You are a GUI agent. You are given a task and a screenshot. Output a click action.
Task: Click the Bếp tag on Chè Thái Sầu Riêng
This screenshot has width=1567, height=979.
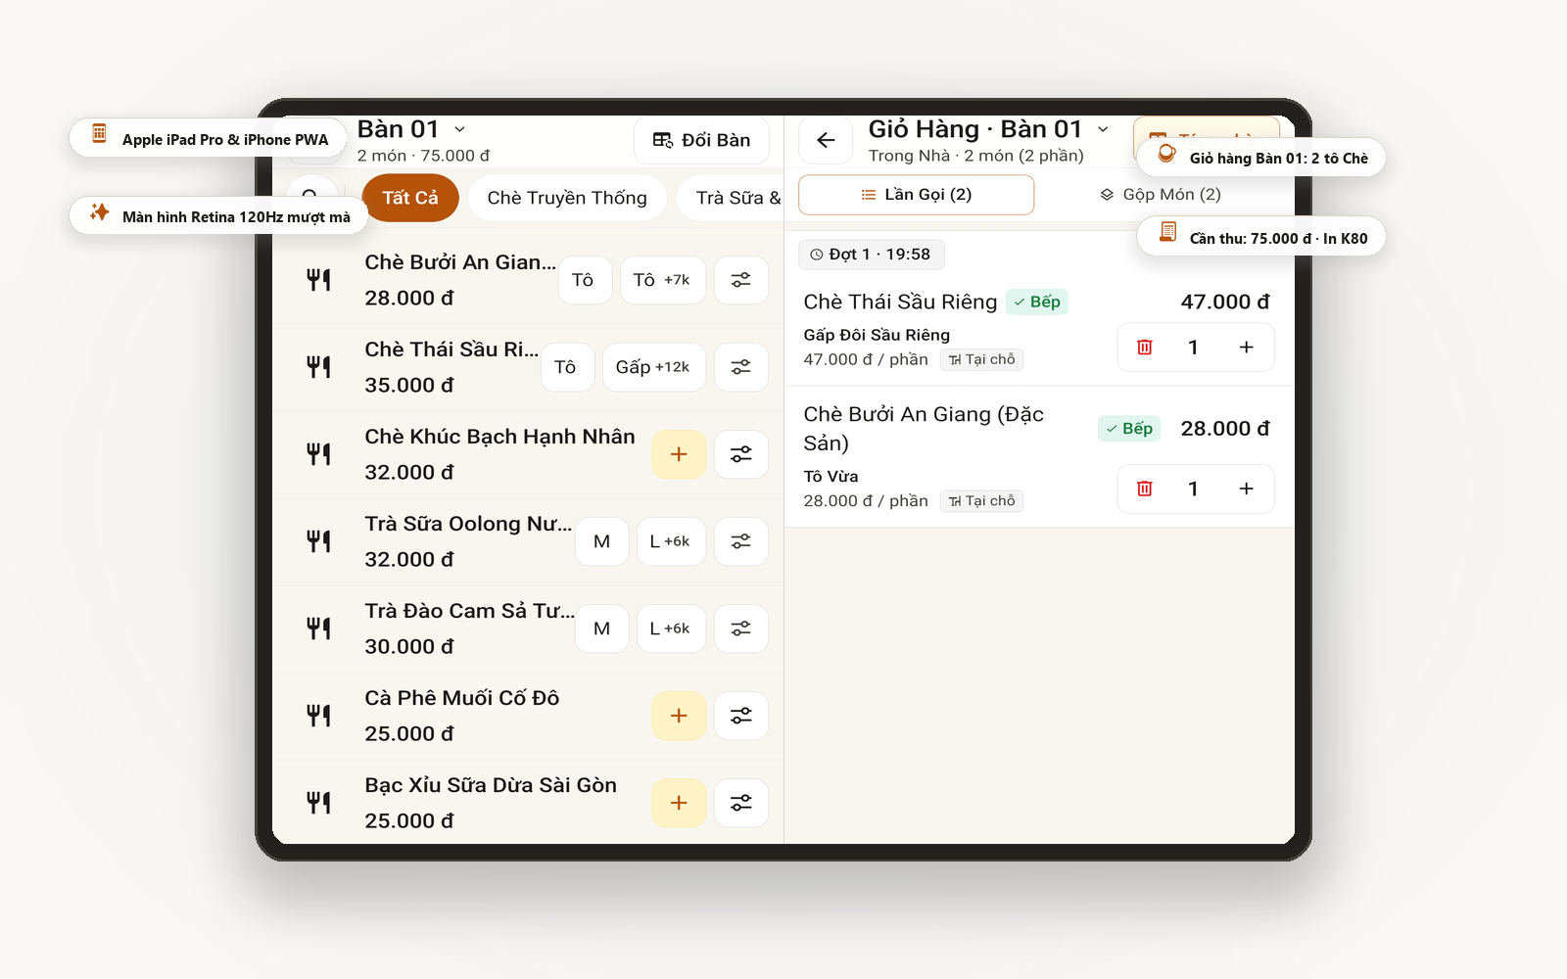click(x=1036, y=302)
